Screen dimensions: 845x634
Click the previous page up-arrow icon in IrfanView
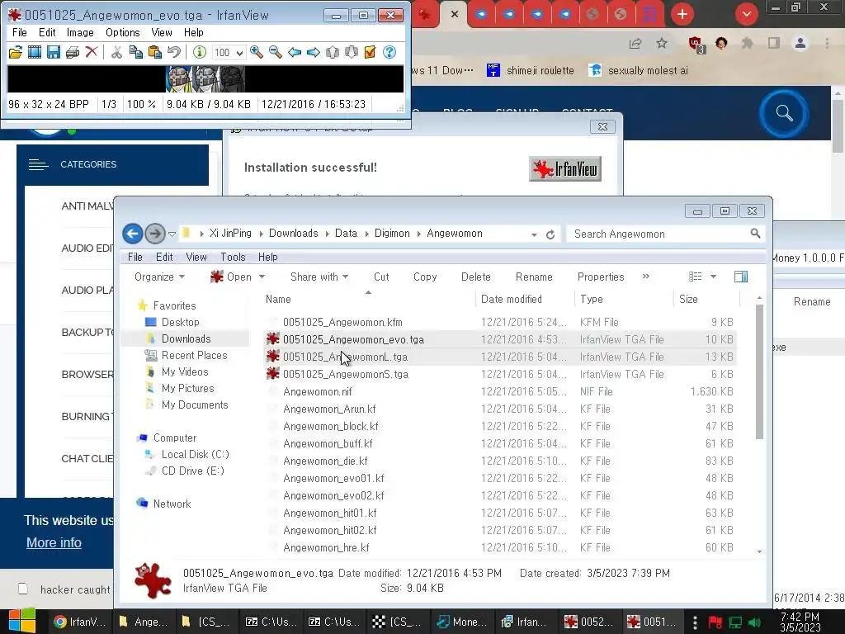pyautogui.click(x=333, y=52)
